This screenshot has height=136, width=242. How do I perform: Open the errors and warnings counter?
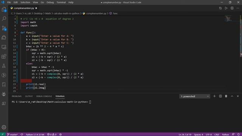(x=52, y=134)
